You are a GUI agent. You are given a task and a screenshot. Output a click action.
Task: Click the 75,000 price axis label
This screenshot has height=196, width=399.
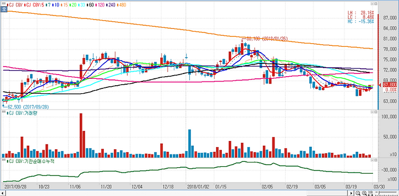coord(389,60)
